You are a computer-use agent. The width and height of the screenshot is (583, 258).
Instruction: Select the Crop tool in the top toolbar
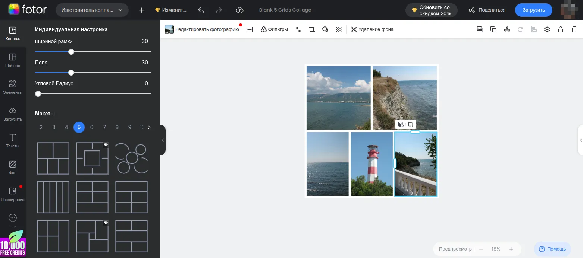pyautogui.click(x=312, y=29)
